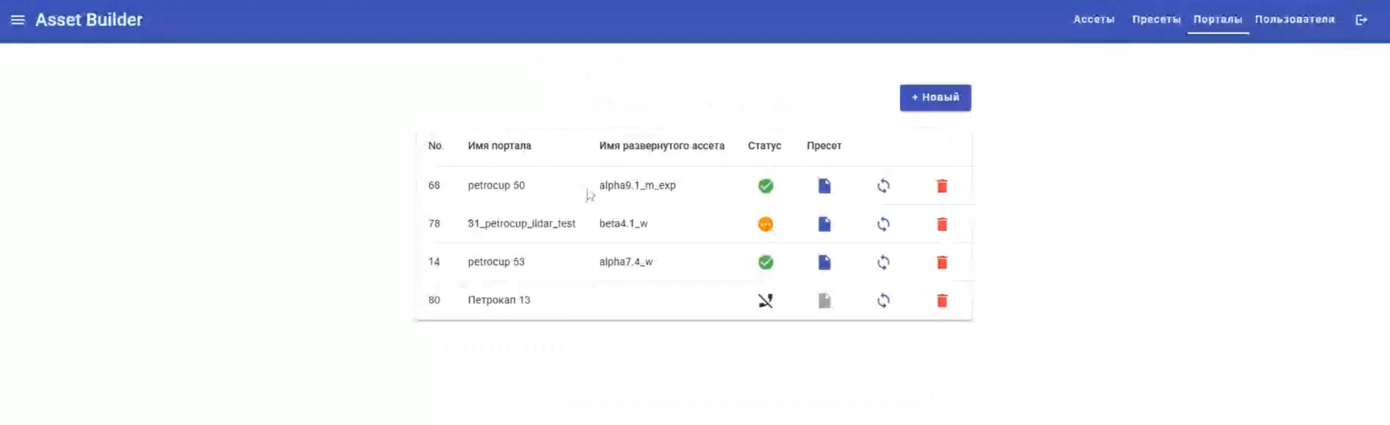This screenshot has height=425, width=1390.
Task: Delete the petrocup 53 portal
Action: pos(942,262)
